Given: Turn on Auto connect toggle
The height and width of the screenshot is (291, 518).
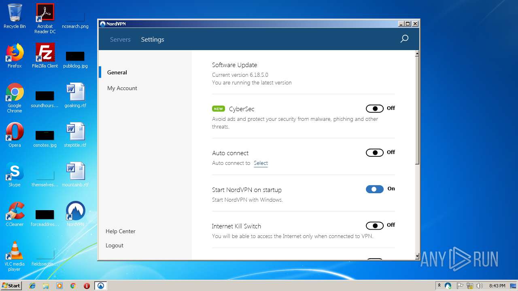Looking at the screenshot, I should [x=375, y=152].
